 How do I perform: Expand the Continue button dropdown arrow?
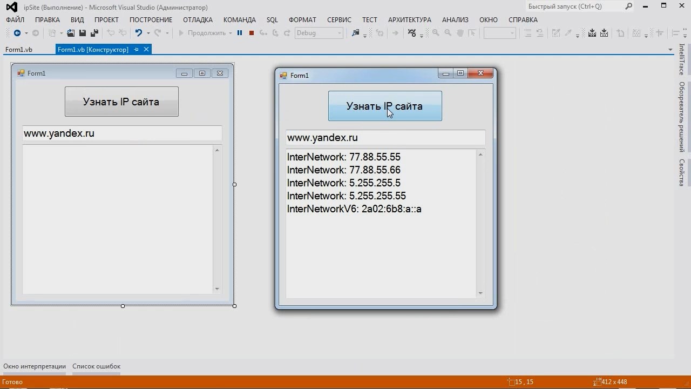(x=231, y=33)
